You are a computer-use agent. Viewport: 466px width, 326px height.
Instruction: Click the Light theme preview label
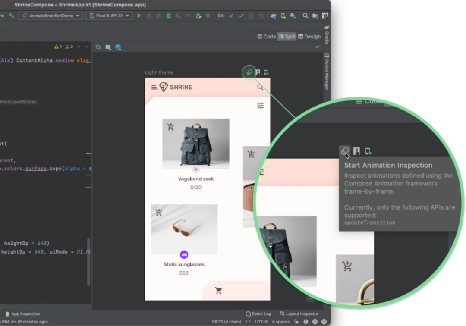159,72
